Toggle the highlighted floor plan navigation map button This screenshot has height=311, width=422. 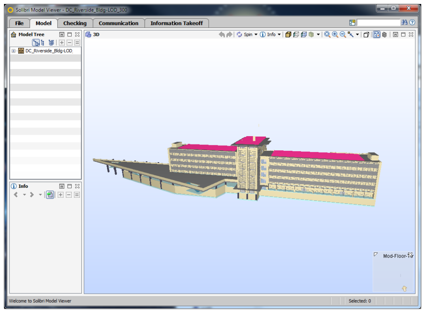[377, 34]
